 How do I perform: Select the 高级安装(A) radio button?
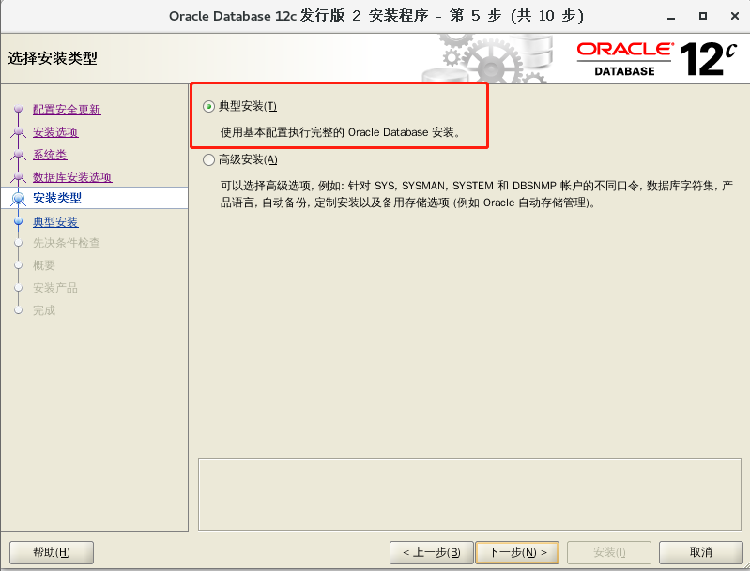[208, 159]
